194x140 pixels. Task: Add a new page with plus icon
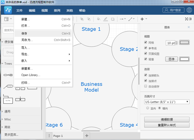[x=87, y=136]
